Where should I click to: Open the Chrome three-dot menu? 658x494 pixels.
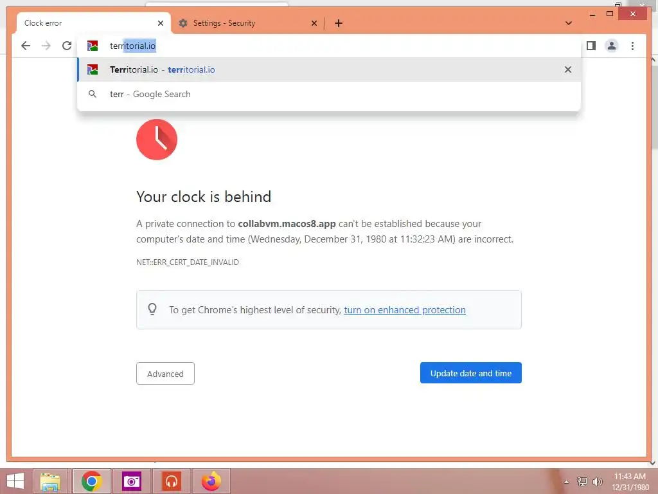[632, 46]
